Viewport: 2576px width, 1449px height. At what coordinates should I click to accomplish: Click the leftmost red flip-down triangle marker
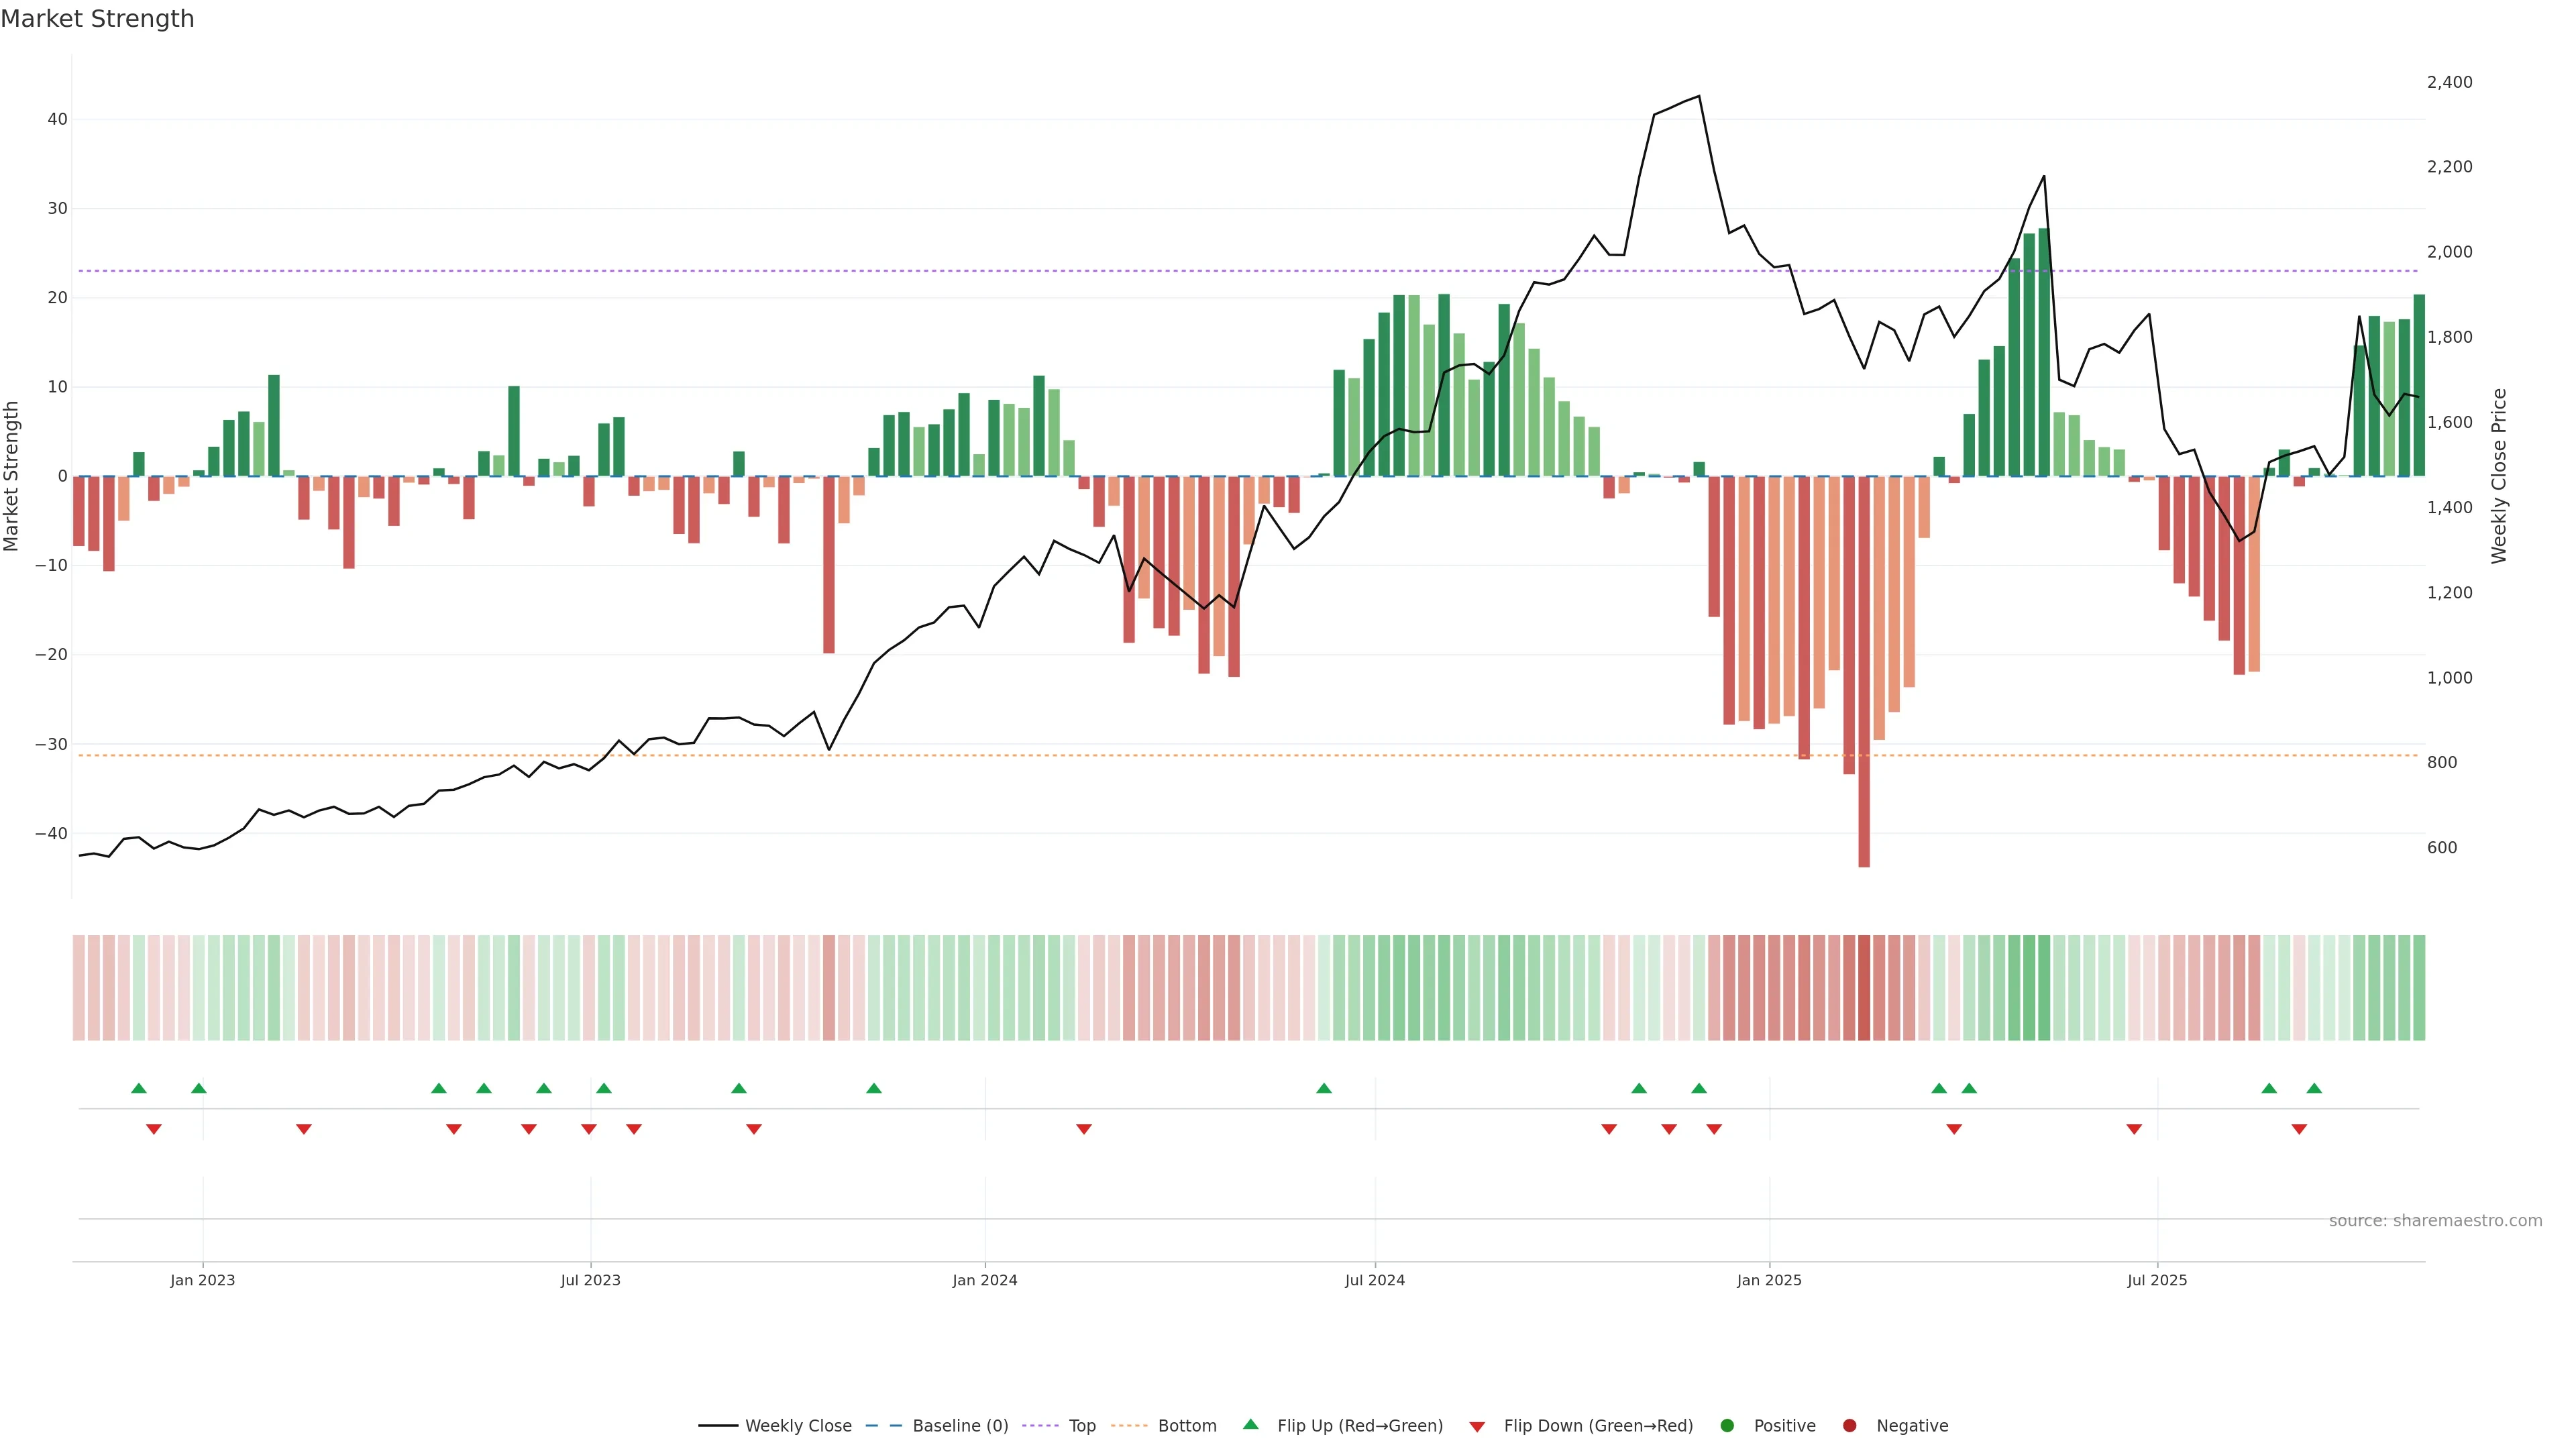(x=154, y=1129)
